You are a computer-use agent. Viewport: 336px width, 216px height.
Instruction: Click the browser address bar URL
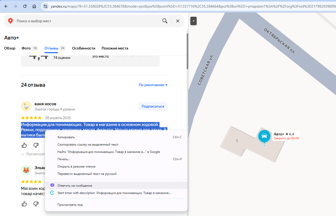tap(193, 6)
